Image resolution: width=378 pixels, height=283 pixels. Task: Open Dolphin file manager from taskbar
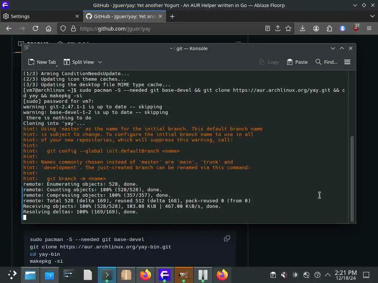coord(30,275)
